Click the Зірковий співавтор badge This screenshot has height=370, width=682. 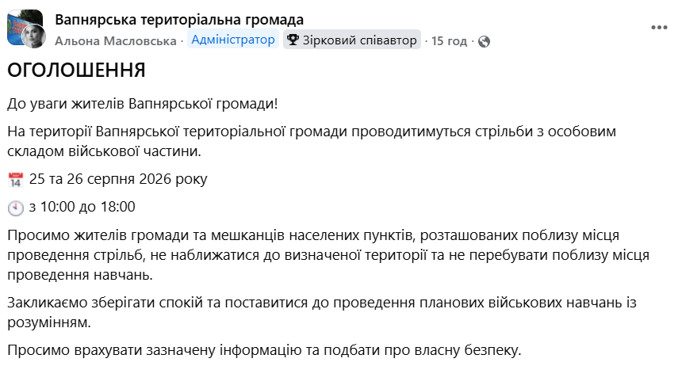coord(352,40)
